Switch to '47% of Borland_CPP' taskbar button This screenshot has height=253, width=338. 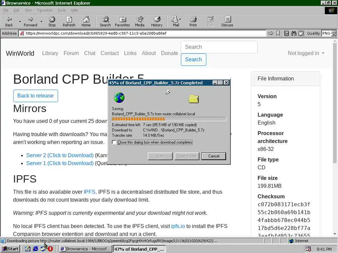[x=139, y=249]
